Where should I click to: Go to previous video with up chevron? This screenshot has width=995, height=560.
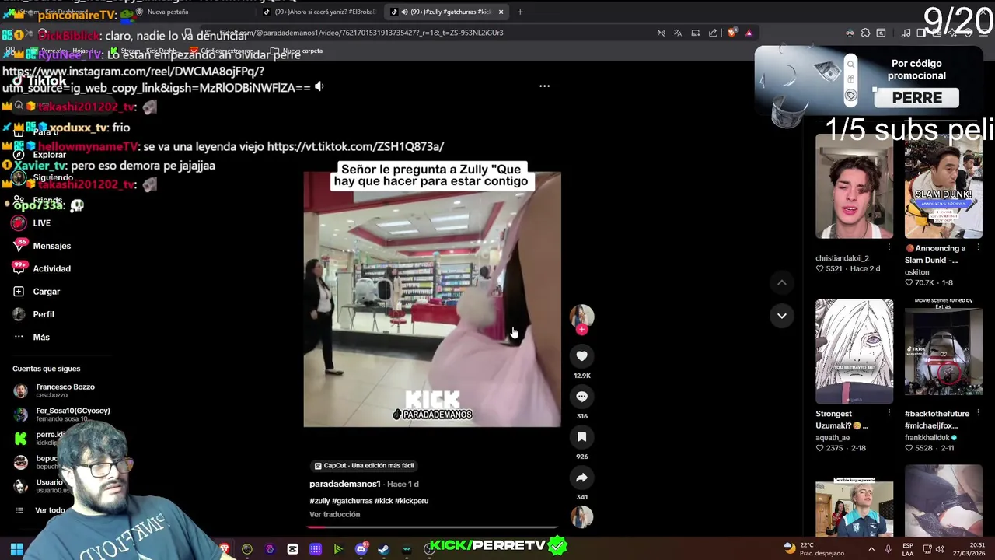point(782,283)
